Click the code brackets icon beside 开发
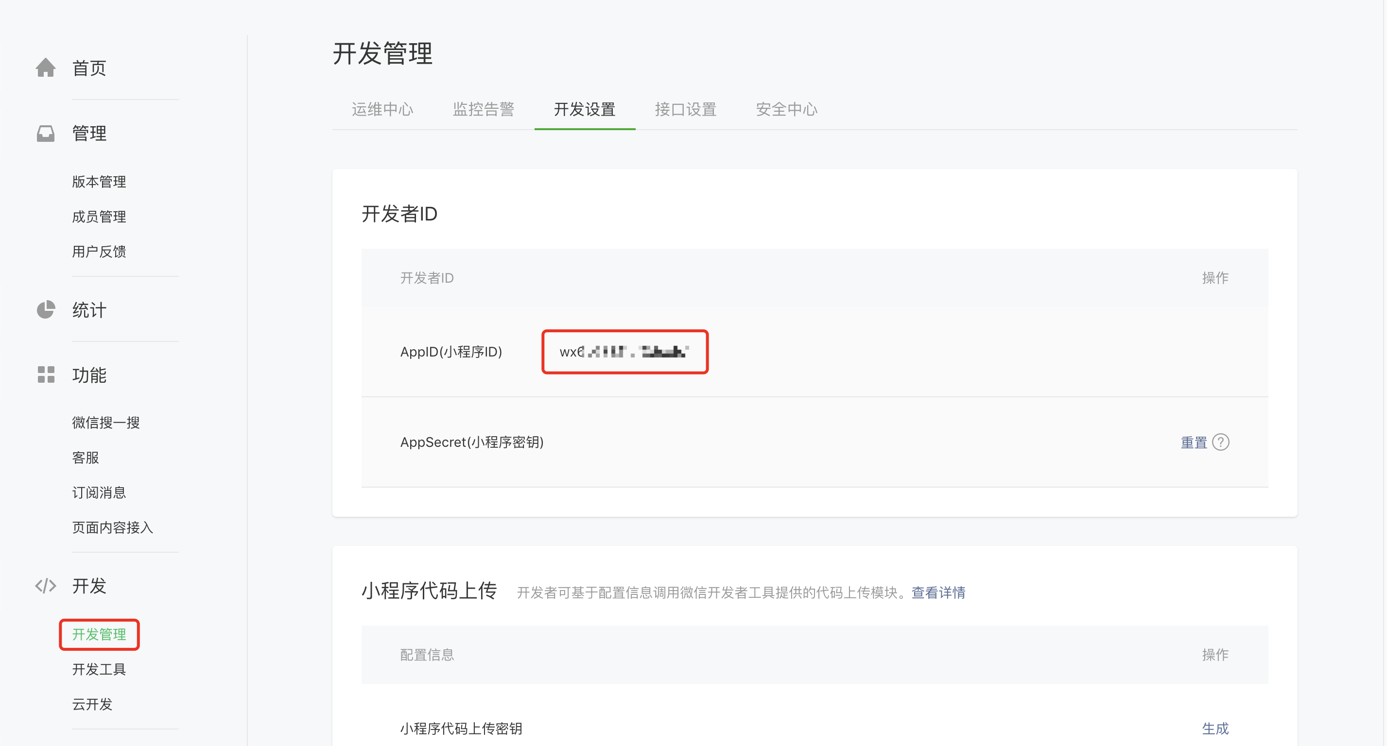Viewport: 1387px width, 746px height. pos(46,586)
